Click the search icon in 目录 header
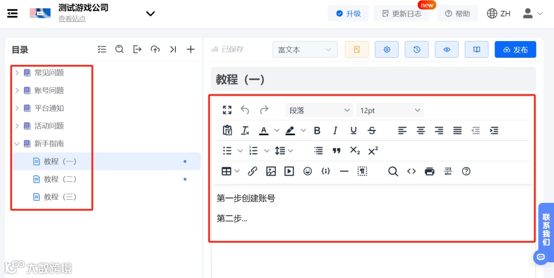The height and width of the screenshot is (278, 554). tap(120, 49)
